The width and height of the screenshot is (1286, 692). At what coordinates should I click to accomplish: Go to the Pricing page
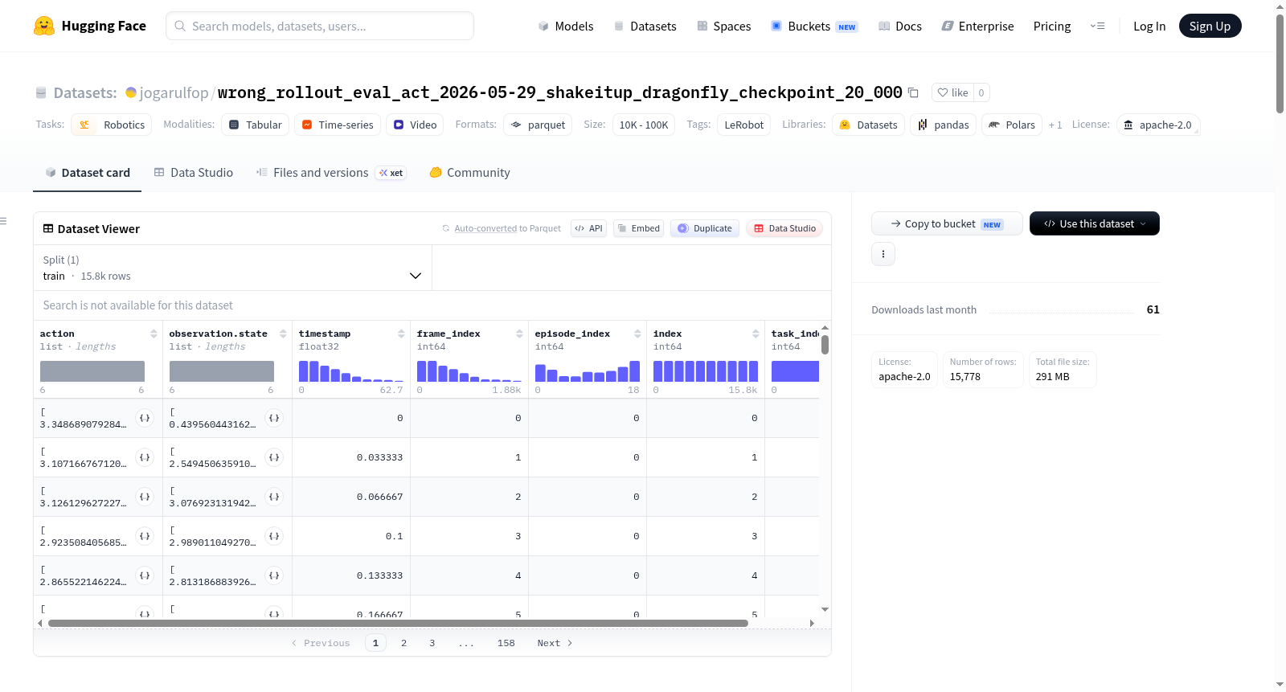(x=1052, y=26)
